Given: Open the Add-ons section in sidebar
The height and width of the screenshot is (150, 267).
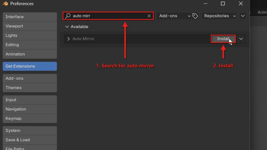Looking at the screenshot, I should pos(30,78).
